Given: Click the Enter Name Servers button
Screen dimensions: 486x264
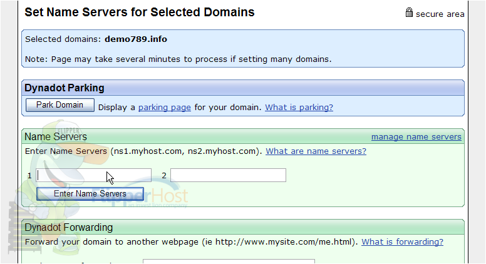Looking at the screenshot, I should coord(90,194).
